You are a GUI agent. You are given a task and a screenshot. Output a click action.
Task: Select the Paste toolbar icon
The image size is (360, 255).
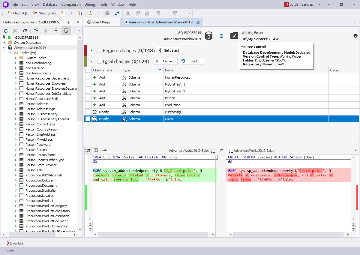point(147,13)
